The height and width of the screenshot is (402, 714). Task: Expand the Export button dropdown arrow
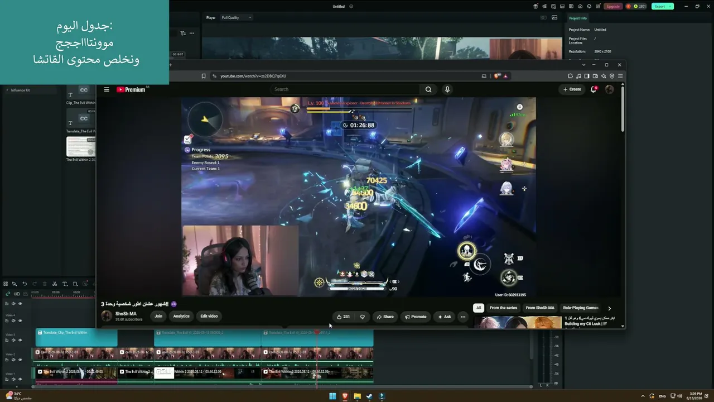670,6
